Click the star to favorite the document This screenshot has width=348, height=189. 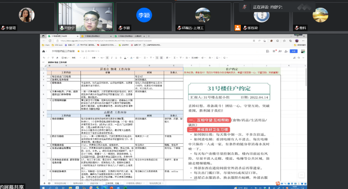[x=78, y=51]
